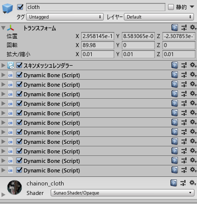Click position X field 2.958145e-1

(x=98, y=36)
